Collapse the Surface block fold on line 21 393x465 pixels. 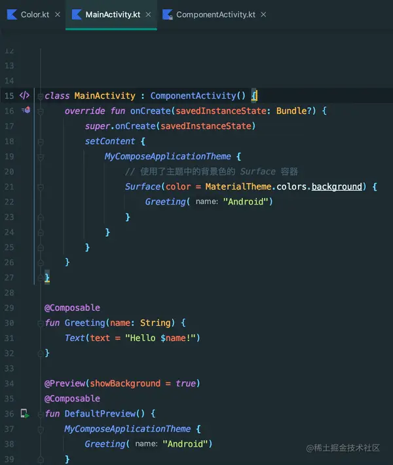[41, 187]
